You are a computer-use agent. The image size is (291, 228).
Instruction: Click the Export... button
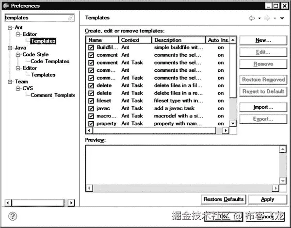tap(263, 119)
